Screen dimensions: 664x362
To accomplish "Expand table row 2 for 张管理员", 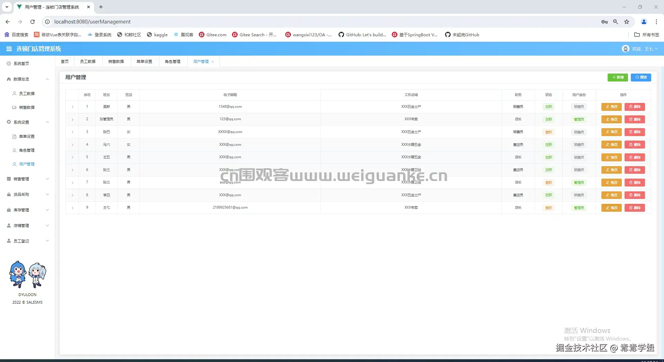I will click(72, 120).
